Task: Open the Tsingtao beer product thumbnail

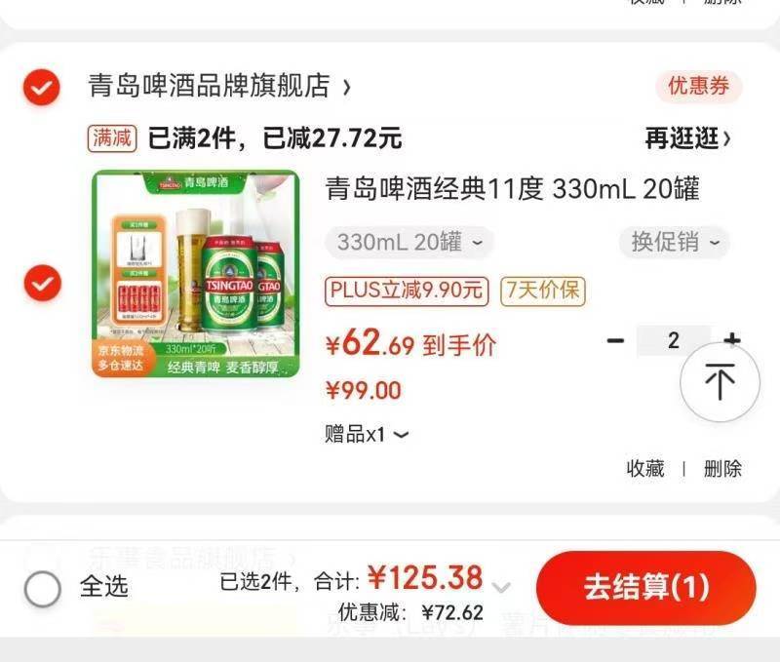Action: coord(196,274)
